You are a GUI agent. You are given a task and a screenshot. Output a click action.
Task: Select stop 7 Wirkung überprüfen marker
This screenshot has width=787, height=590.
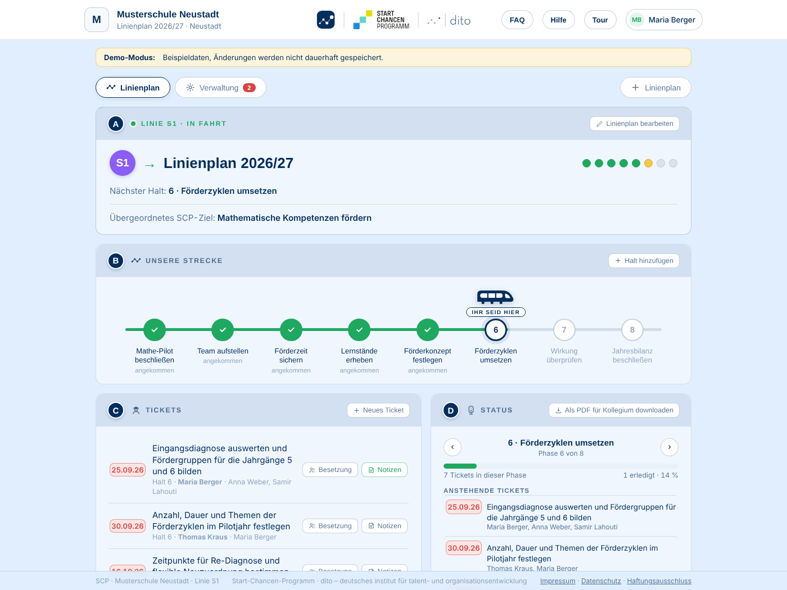(564, 330)
